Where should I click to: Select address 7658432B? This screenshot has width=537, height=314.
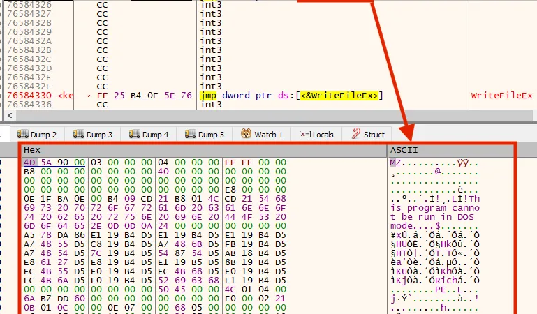coord(29,50)
